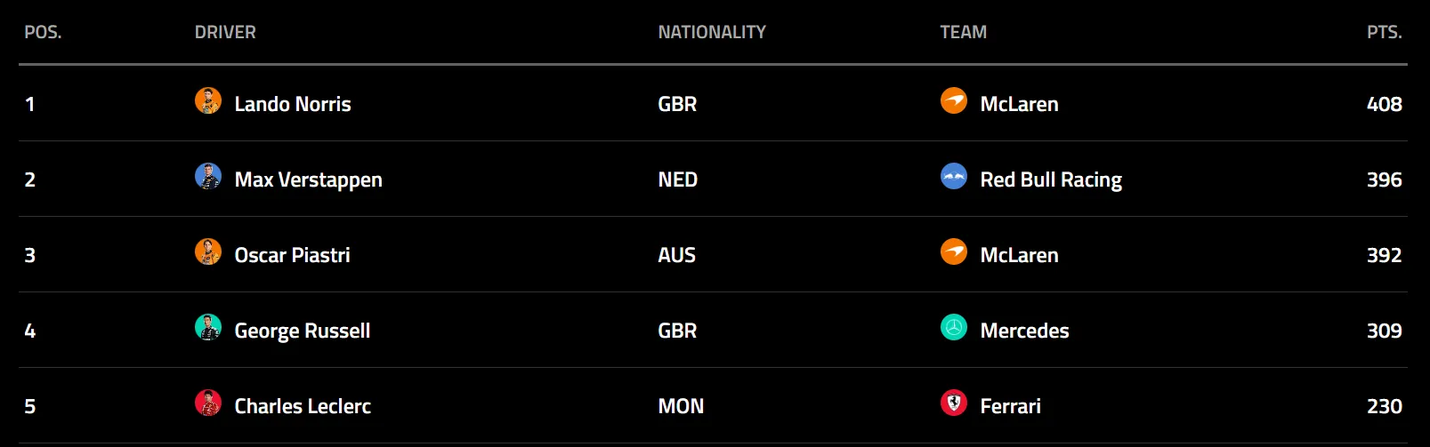Click the Mercedes team logo

tap(954, 328)
